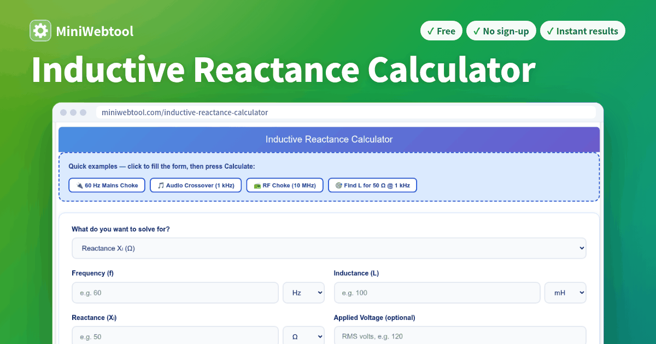Click the Inductance (L) label
The image size is (656, 344).
(x=356, y=273)
